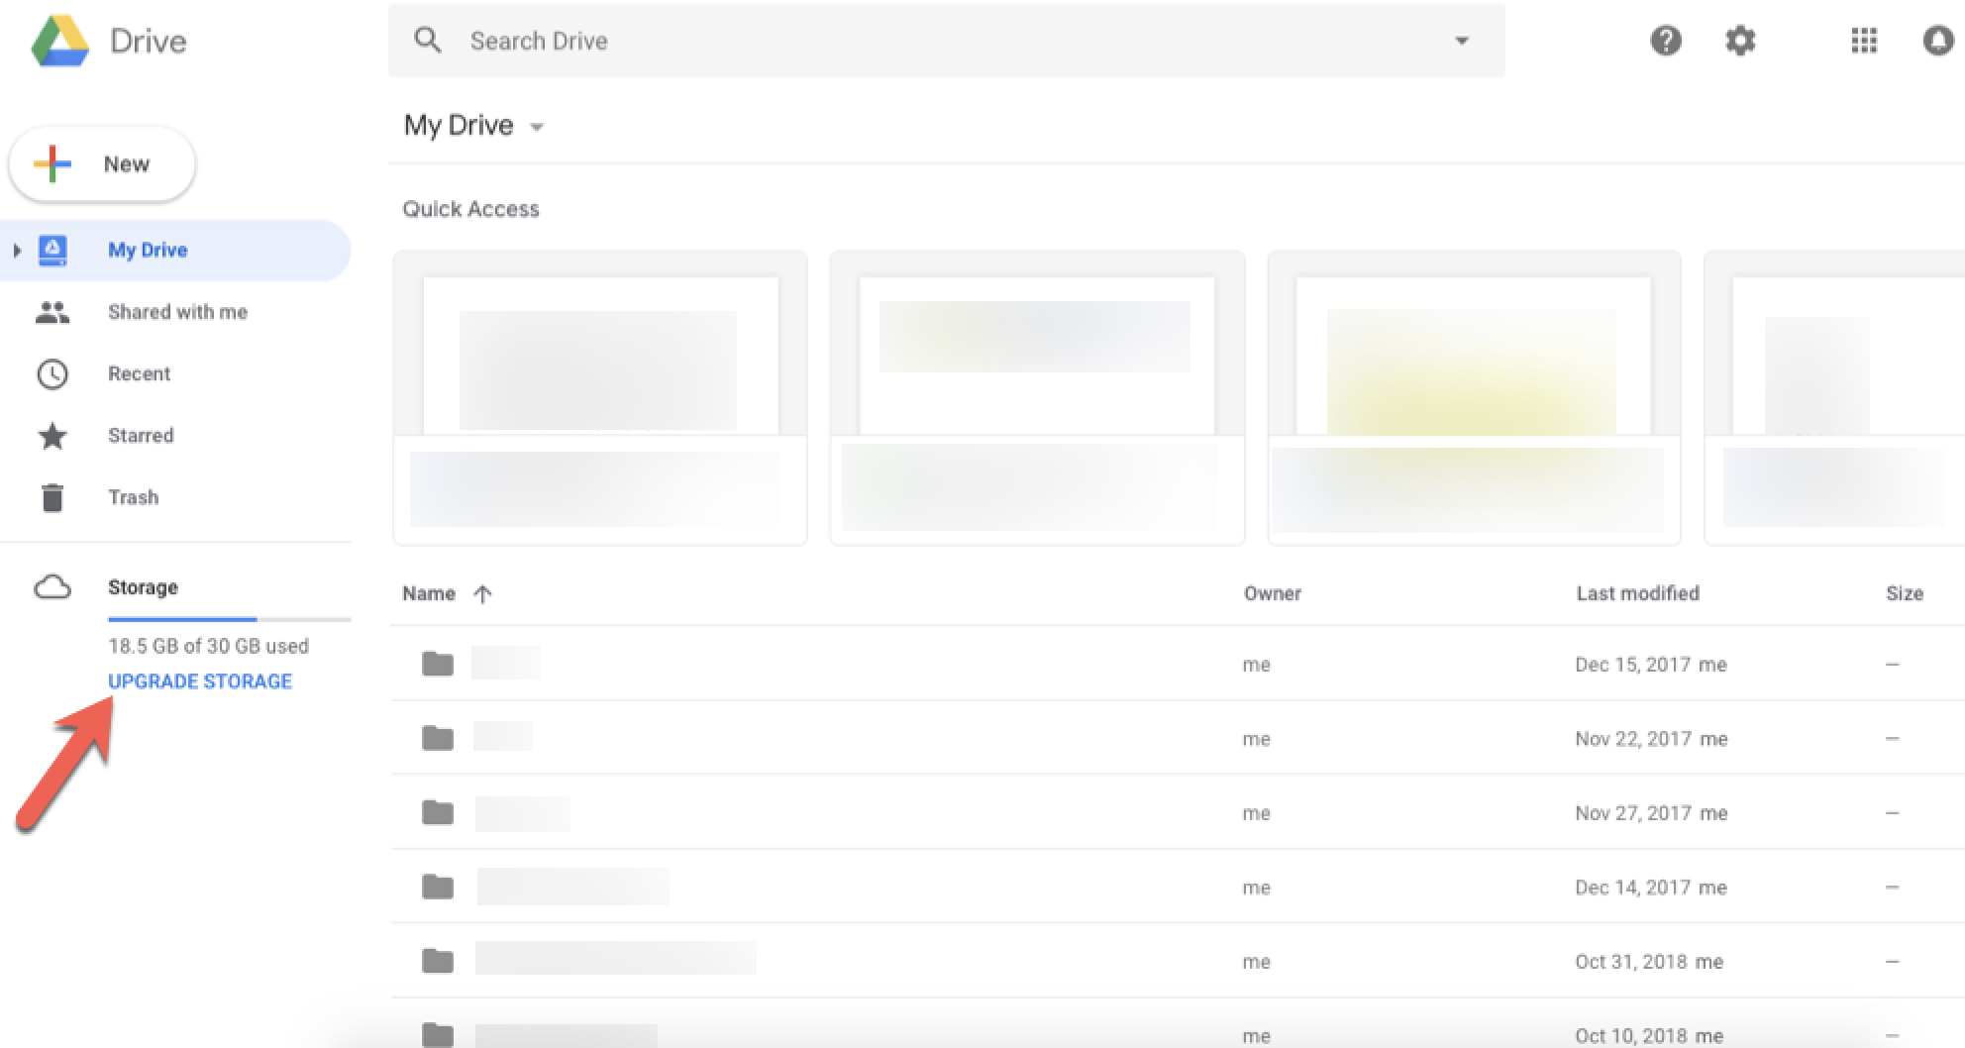Click the storage usage progress bar
Screen dimensions: 1965x1048
tap(230, 619)
